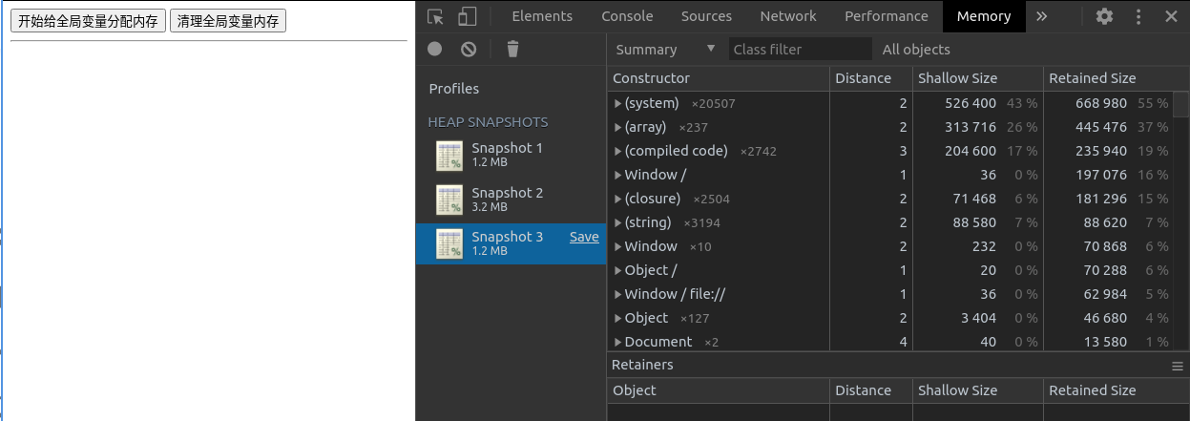Toggle the device toolbar icon

pos(467,16)
